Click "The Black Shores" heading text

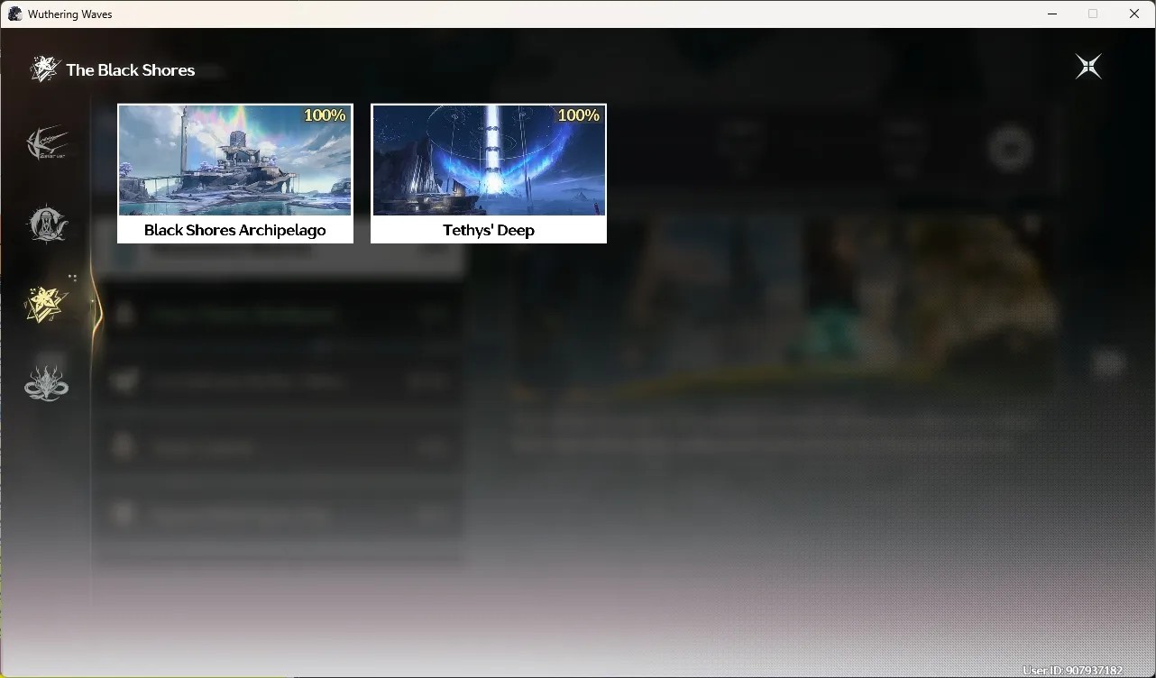131,69
